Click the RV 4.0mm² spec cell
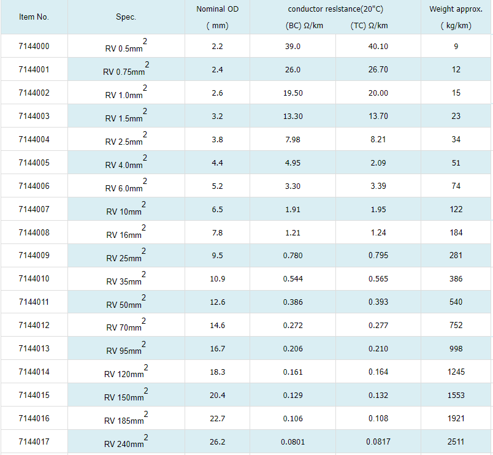The image size is (493, 455). [126, 164]
